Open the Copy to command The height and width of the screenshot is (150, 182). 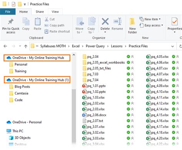click(91, 25)
